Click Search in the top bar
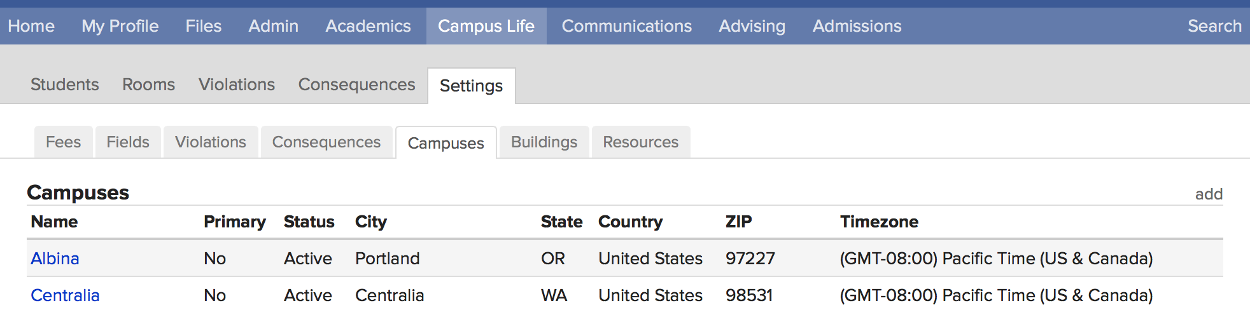 [1214, 26]
